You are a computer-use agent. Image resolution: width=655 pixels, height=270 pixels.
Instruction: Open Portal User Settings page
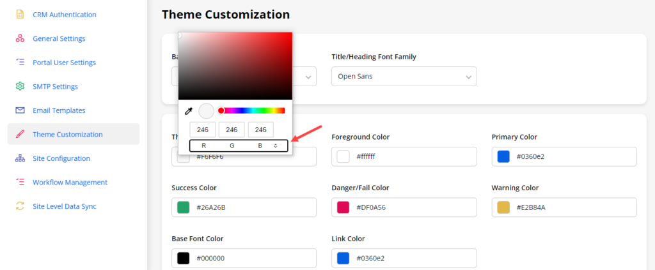pyautogui.click(x=65, y=63)
